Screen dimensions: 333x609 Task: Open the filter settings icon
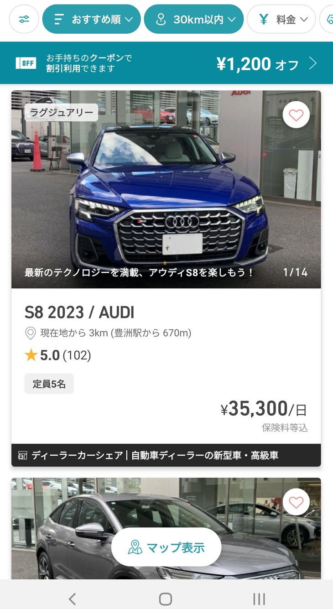tap(24, 19)
